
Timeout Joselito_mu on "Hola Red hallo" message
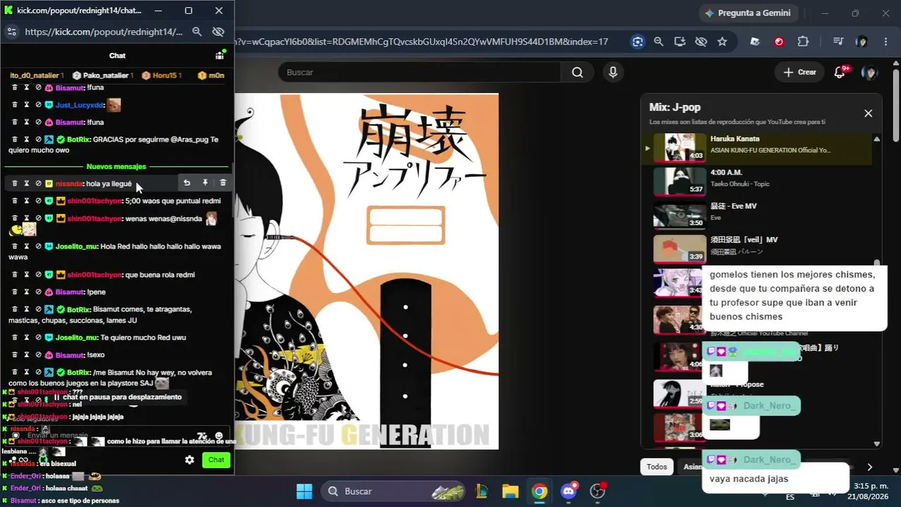coord(27,246)
